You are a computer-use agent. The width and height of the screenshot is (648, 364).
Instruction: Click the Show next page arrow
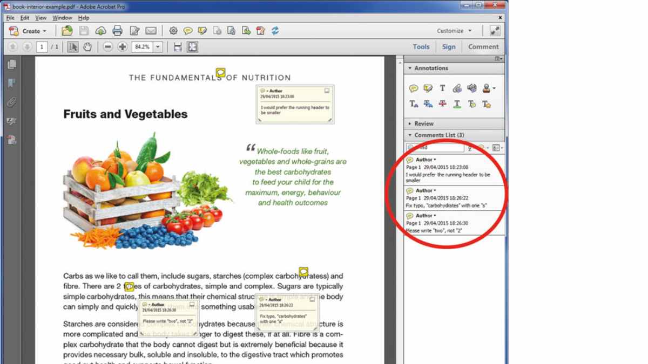tap(28, 47)
